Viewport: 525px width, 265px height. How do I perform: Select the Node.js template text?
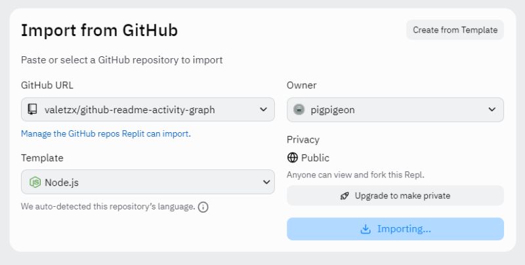(62, 183)
